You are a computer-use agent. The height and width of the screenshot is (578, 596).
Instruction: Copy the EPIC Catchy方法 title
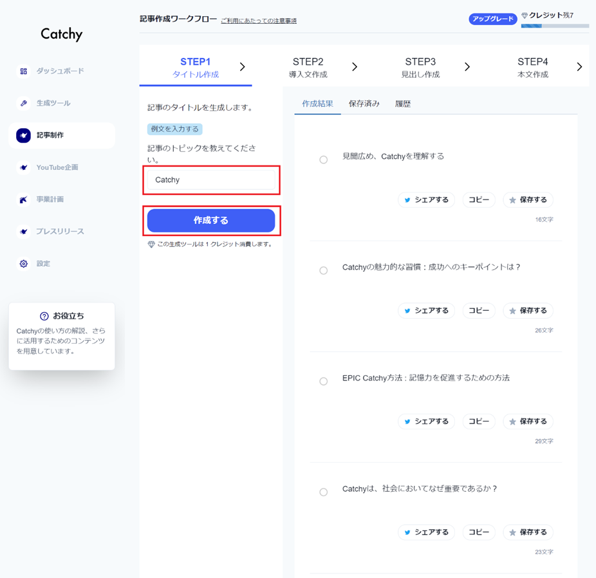(479, 422)
